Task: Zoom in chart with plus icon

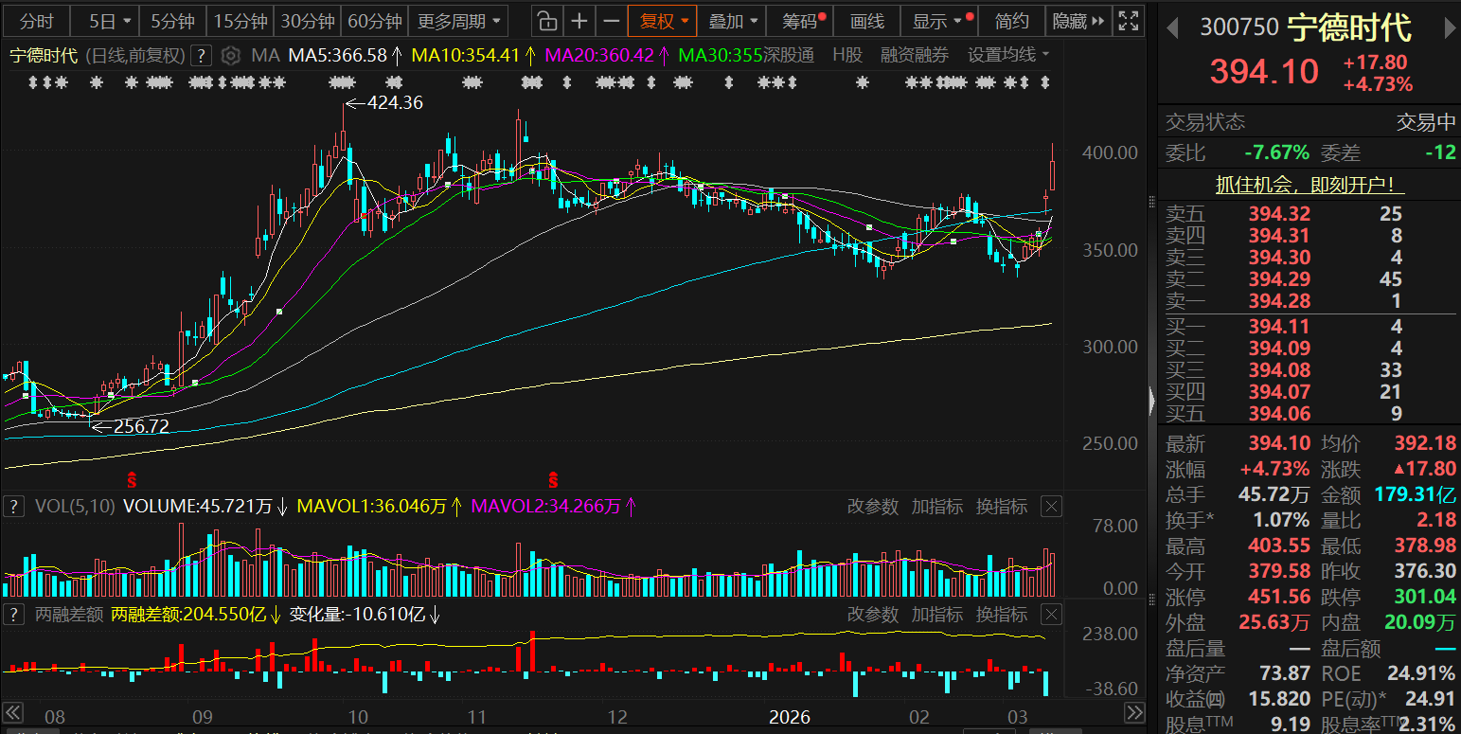Action: pos(579,21)
